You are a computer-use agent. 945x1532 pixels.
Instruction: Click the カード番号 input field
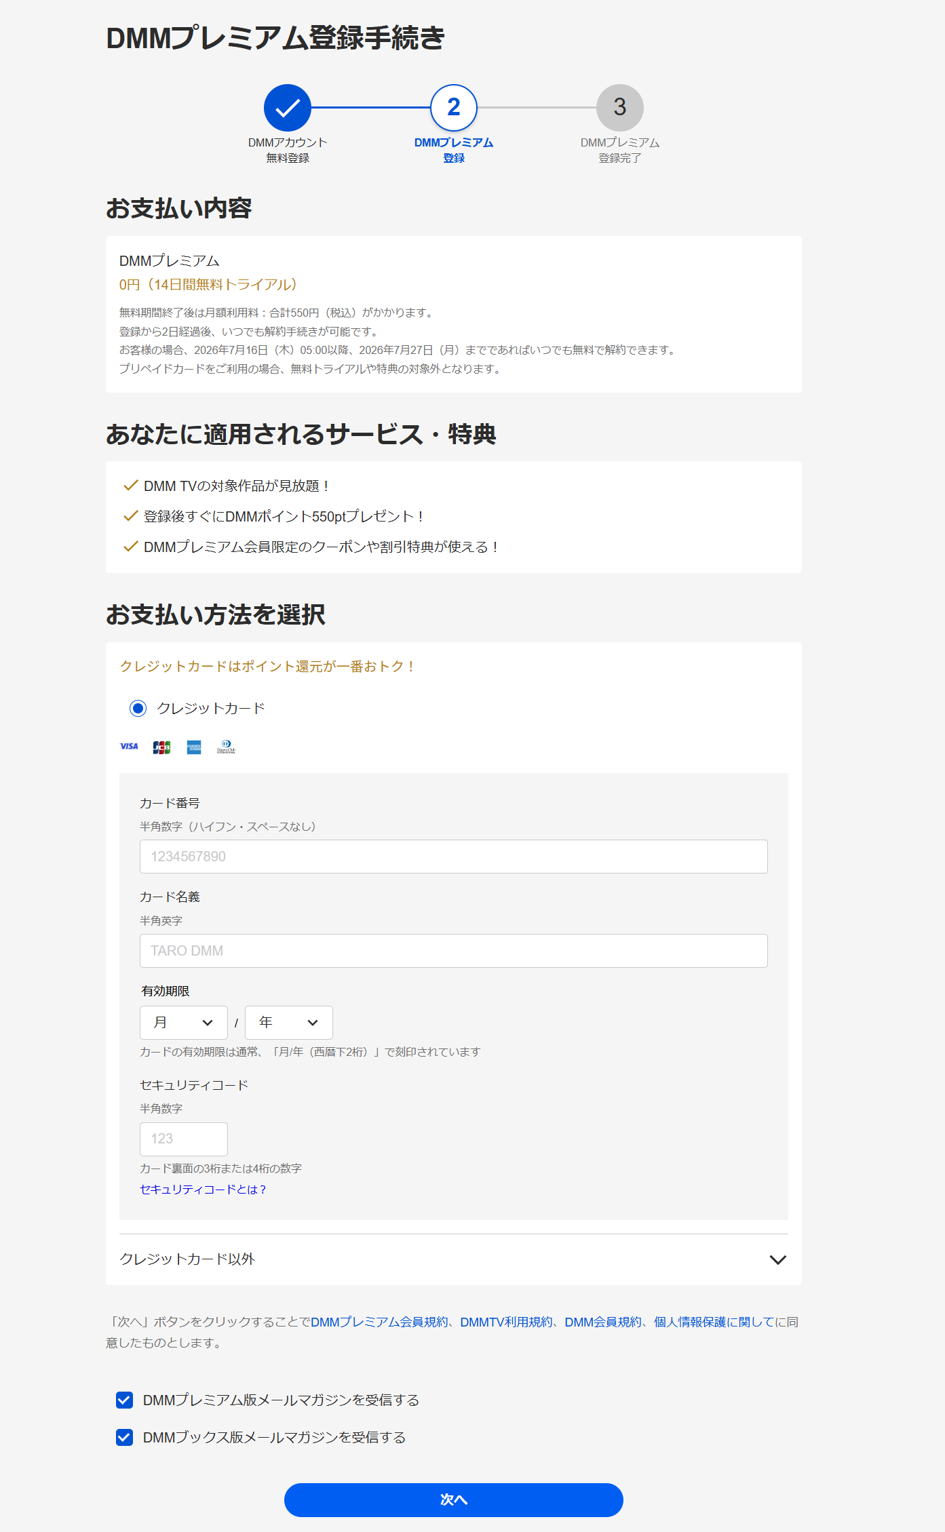tap(454, 857)
